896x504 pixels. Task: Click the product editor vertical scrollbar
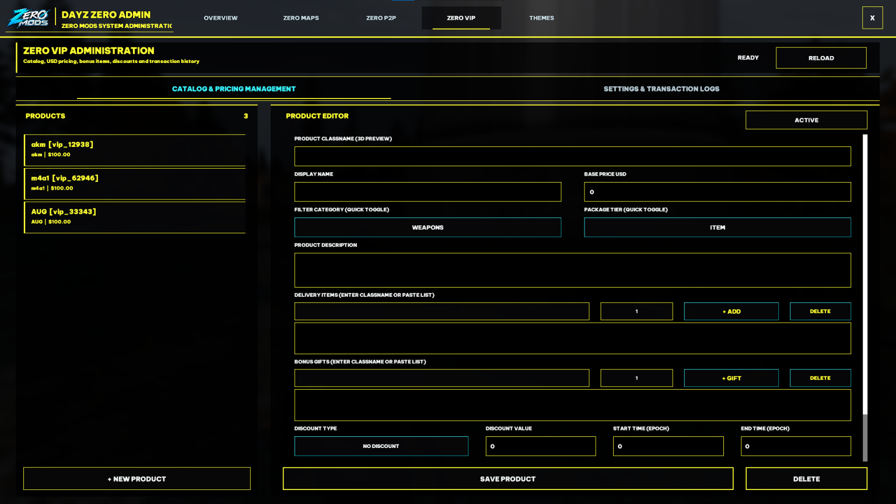pyautogui.click(x=865, y=297)
